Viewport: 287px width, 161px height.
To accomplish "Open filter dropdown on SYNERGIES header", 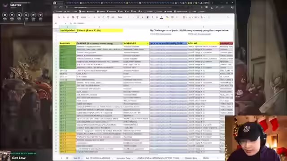I will coord(148,43).
